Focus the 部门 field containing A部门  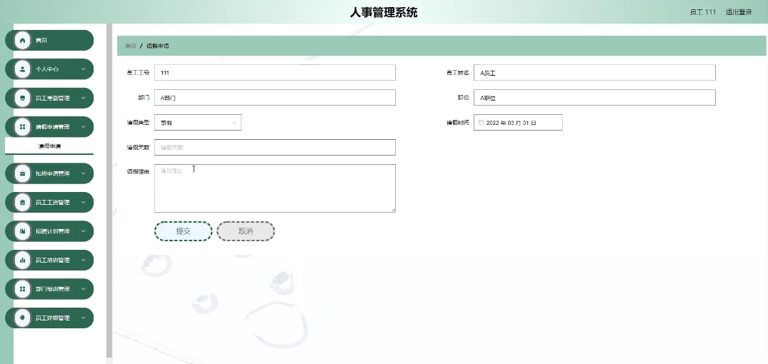275,97
